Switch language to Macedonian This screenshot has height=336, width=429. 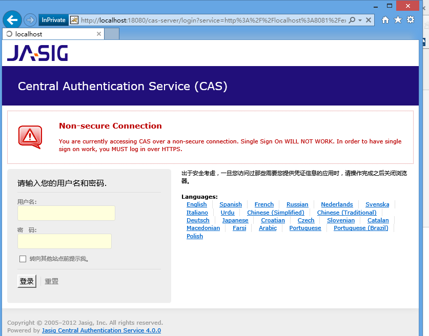coord(203,228)
